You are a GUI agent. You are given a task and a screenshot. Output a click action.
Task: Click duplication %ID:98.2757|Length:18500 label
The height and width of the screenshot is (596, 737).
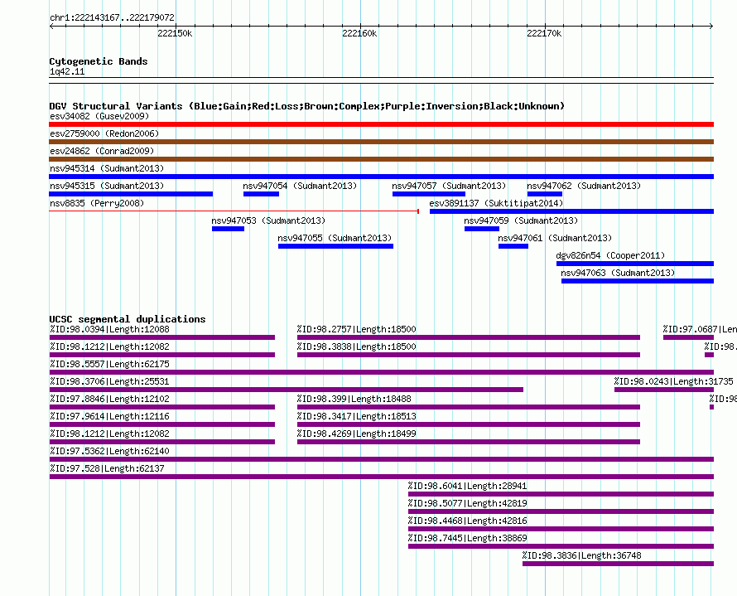click(x=356, y=329)
